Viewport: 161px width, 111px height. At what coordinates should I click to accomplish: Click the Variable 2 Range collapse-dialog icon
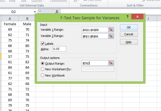tap(111, 36)
